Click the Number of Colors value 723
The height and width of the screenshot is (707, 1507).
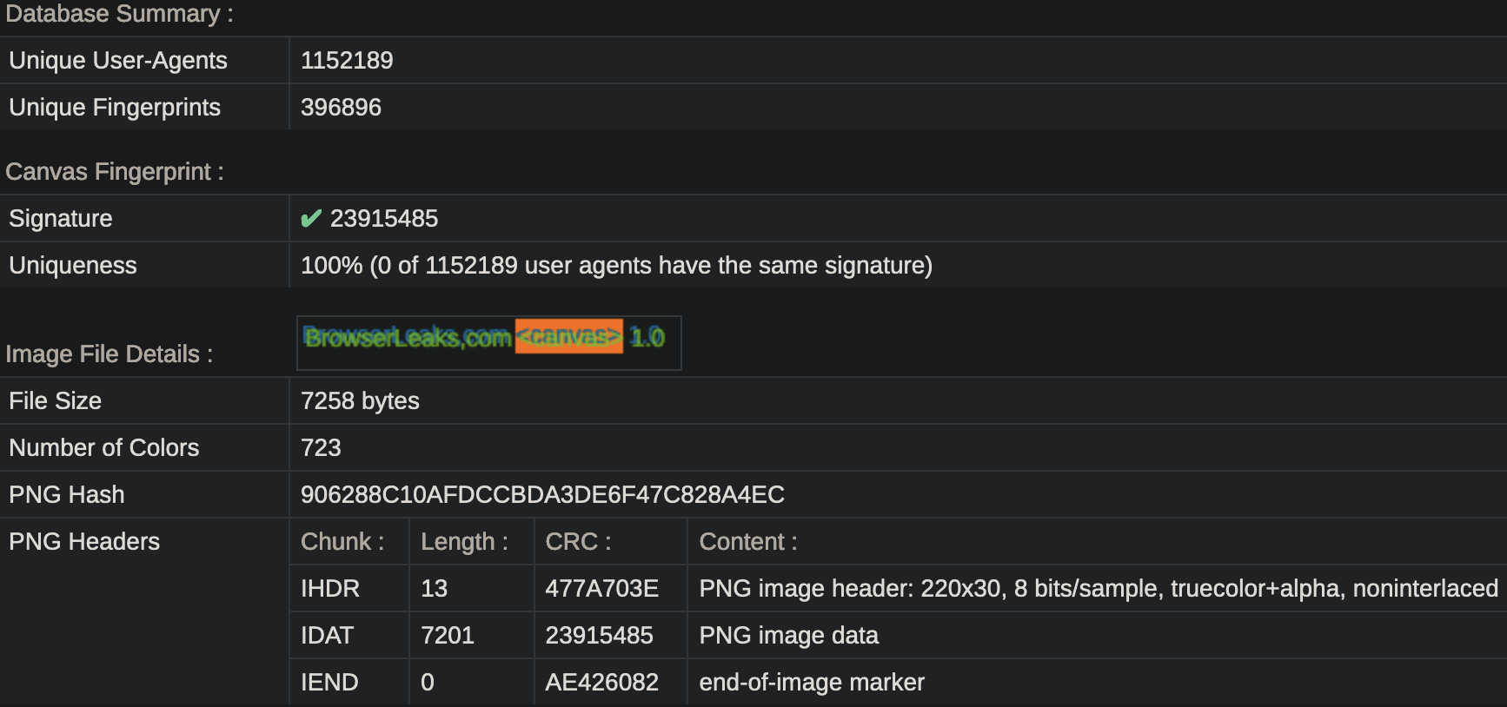(321, 448)
